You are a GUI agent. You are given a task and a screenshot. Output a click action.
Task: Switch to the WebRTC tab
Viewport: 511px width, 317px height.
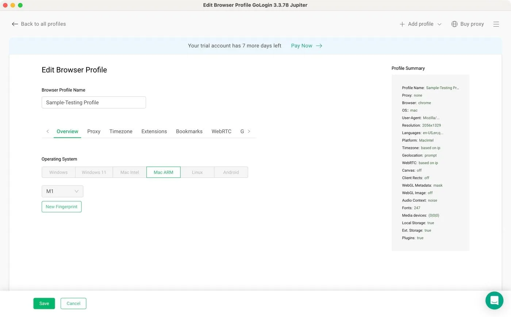pyautogui.click(x=222, y=131)
